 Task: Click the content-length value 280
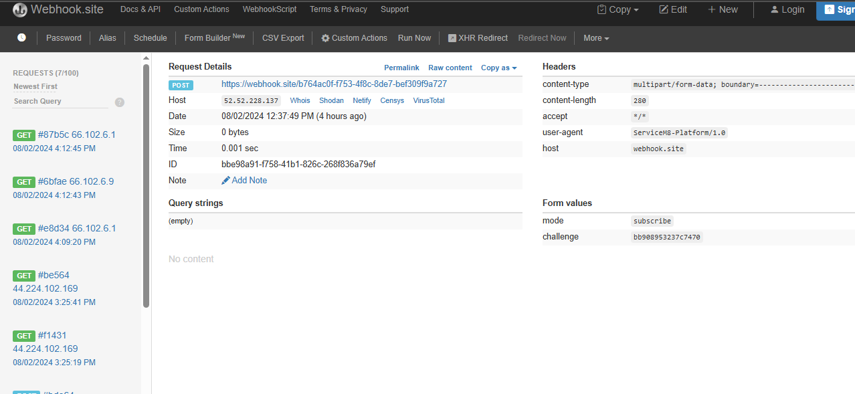pos(640,100)
